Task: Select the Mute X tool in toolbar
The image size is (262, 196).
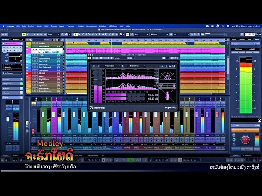Action: click(x=96, y=34)
